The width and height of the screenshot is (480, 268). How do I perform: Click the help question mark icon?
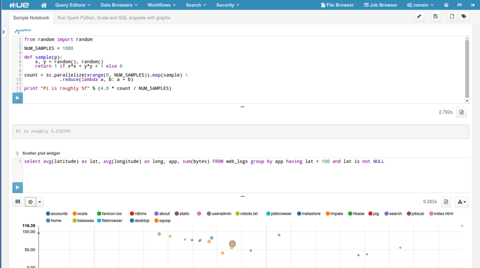(x=446, y=5)
